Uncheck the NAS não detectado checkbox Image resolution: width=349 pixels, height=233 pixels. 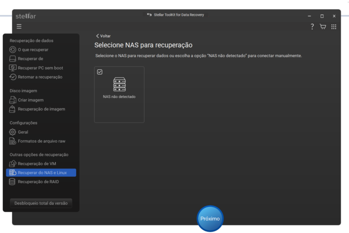[100, 72]
